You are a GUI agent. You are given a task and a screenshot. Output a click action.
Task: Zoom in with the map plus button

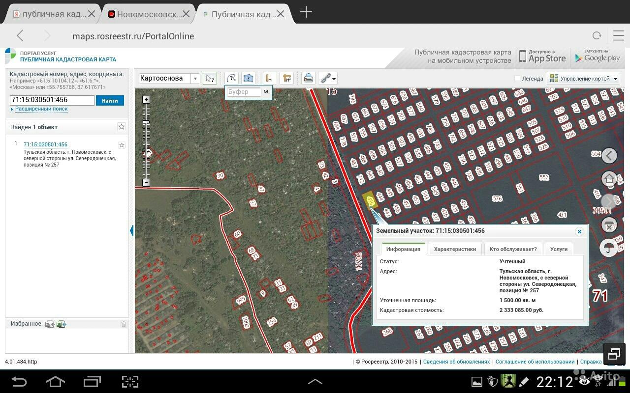pos(146,100)
